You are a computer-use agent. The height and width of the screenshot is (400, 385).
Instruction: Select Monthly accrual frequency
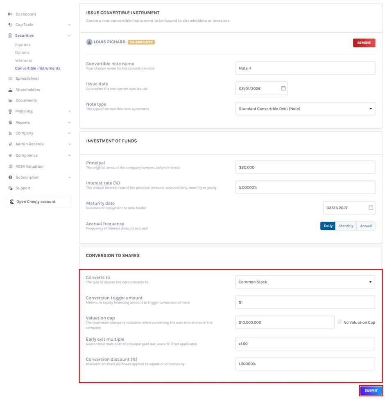click(x=346, y=226)
